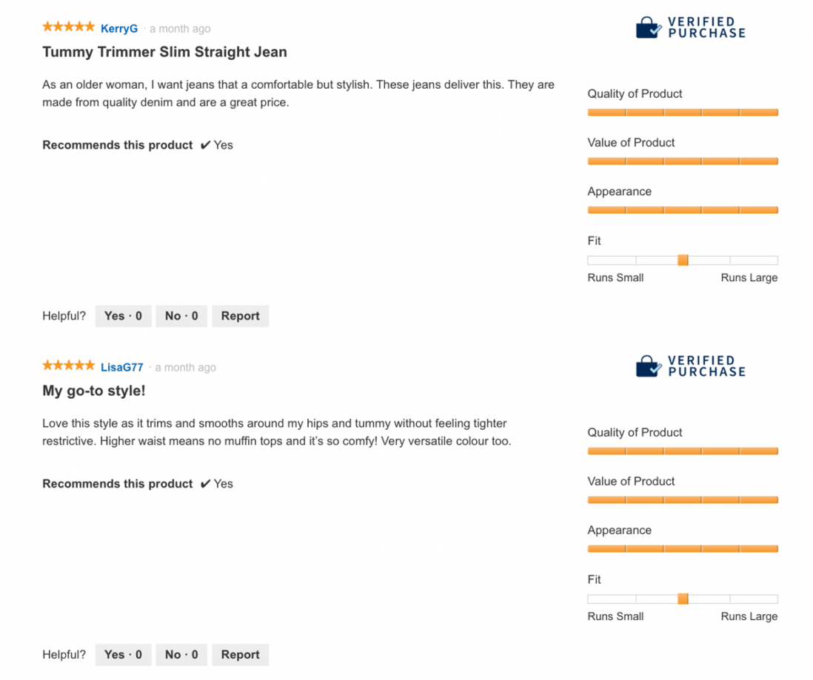Screen dimensions: 813x680
Task: Vote No on LisaG77's review helpfulness
Action: coord(181,655)
